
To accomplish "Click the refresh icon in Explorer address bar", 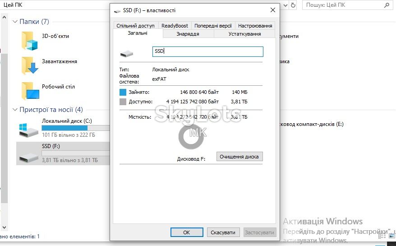I will pos(293,5).
